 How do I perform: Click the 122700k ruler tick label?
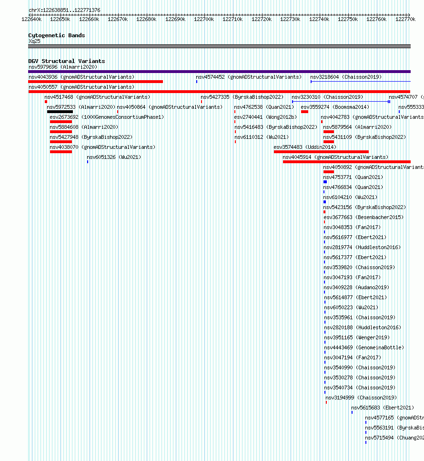(204, 19)
